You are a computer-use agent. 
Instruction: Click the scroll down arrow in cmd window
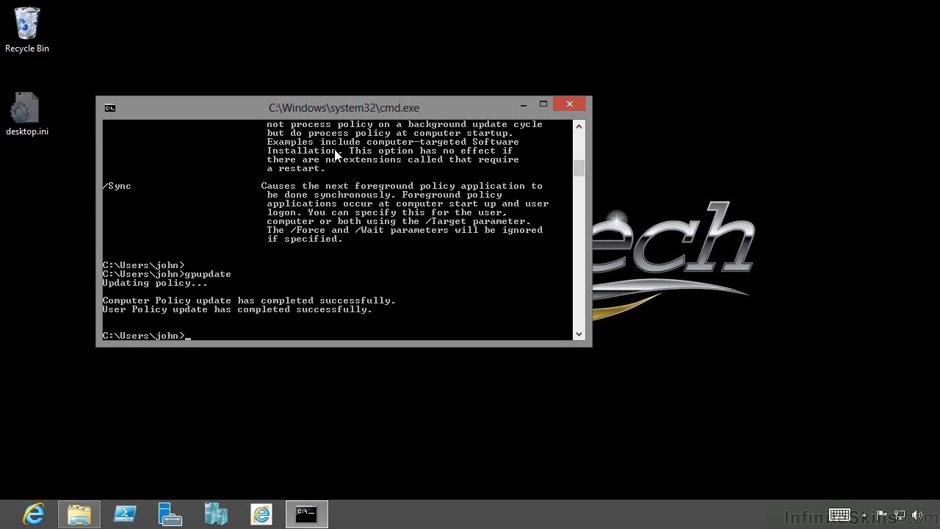(x=579, y=334)
